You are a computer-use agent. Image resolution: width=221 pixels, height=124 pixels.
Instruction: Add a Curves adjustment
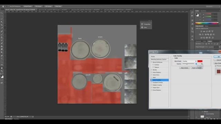207,31
